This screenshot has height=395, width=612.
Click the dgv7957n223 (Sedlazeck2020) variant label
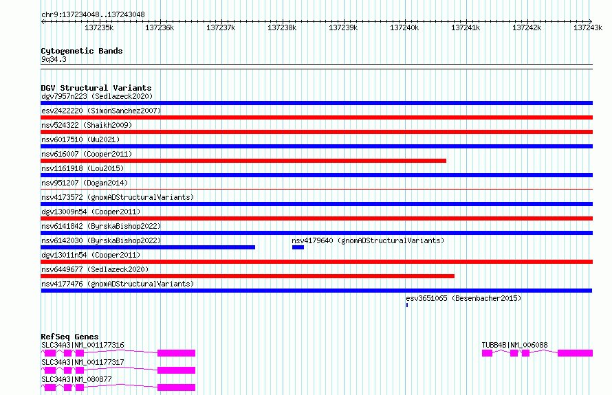[x=97, y=96]
